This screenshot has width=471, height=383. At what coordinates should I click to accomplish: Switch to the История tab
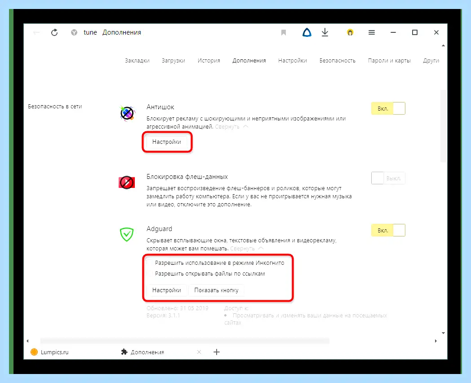209,60
